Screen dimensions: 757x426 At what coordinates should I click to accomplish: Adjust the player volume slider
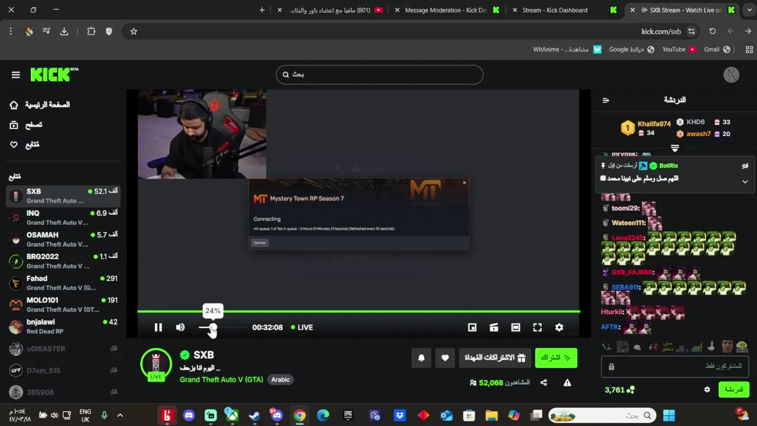click(223, 327)
